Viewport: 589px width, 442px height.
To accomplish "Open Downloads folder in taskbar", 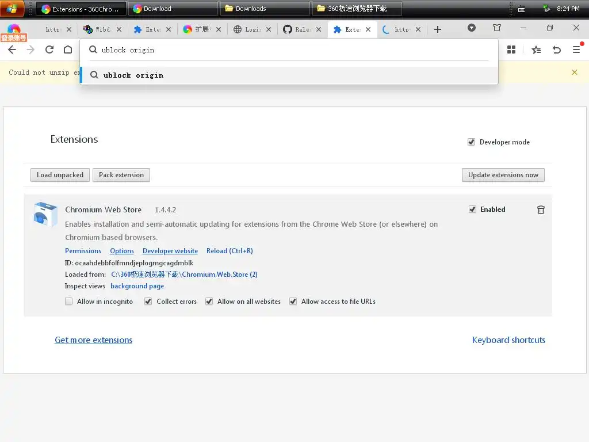I will click(265, 9).
